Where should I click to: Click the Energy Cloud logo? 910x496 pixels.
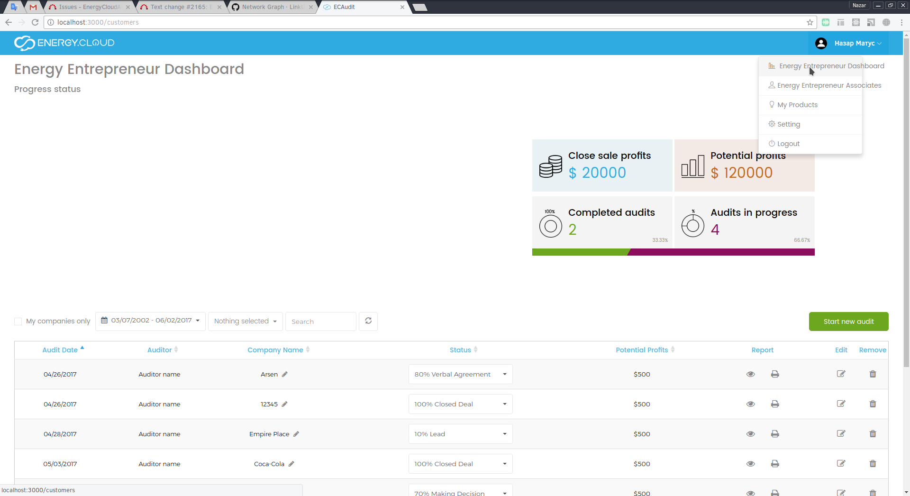pos(64,43)
